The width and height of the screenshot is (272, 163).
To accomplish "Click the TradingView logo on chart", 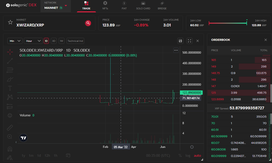I will point(24,138).
